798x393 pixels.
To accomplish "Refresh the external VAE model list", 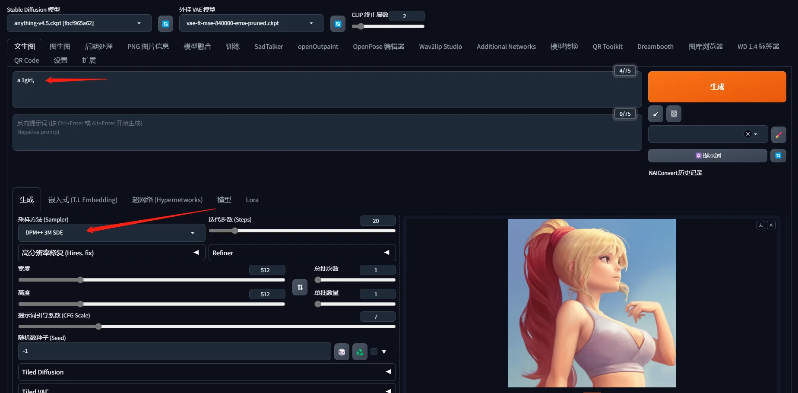I will (x=338, y=24).
